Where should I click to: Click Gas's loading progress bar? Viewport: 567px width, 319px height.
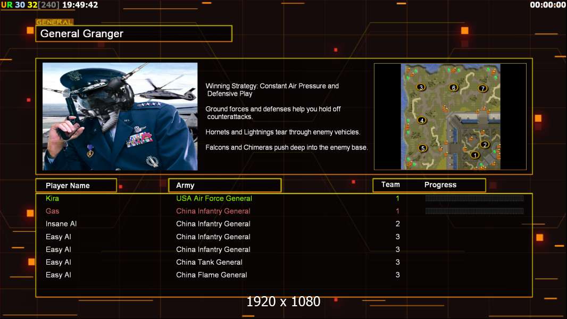[x=474, y=211]
